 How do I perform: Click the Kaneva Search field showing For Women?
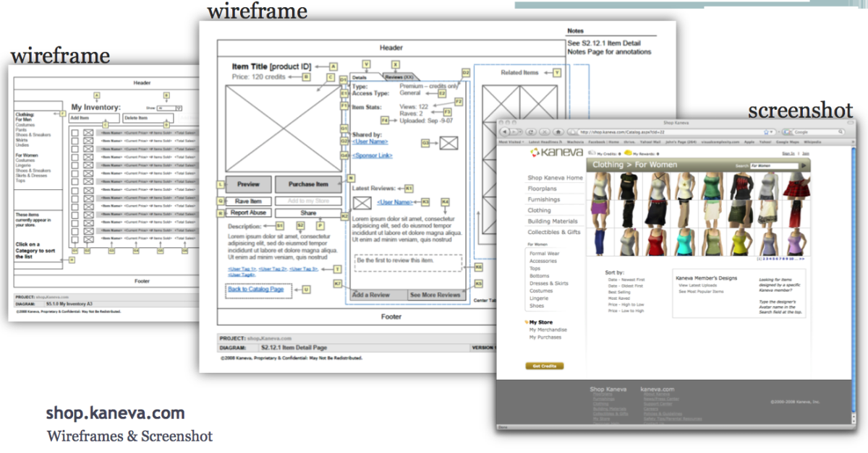tap(774, 165)
